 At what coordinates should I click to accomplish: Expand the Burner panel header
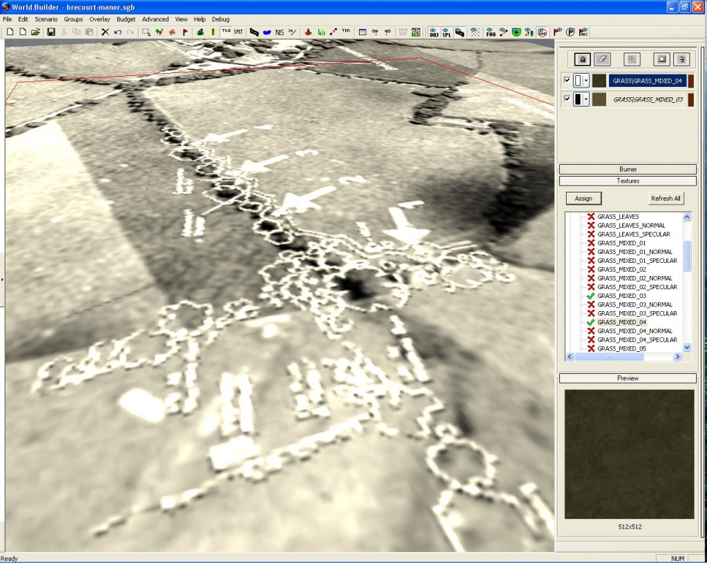tap(628, 169)
